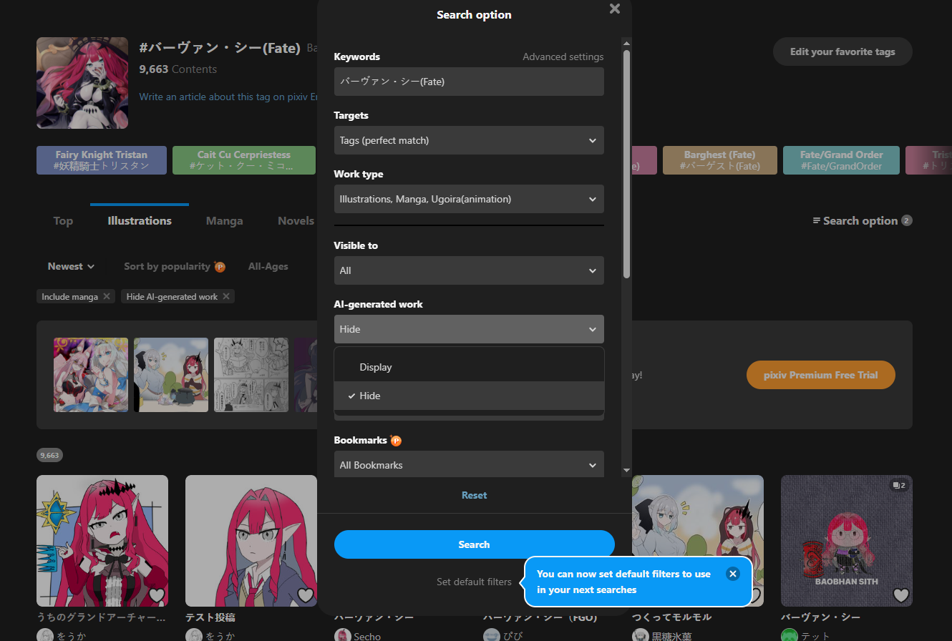Click the heart on the テスト投稿 artwork

coord(306,595)
